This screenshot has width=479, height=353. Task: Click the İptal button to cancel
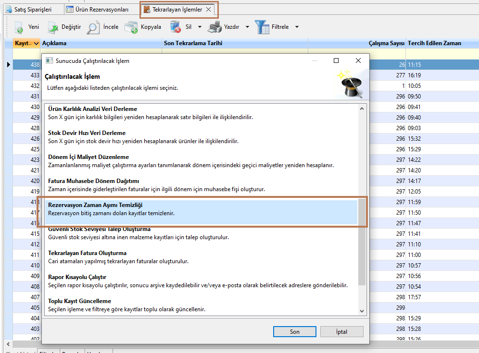(341, 331)
